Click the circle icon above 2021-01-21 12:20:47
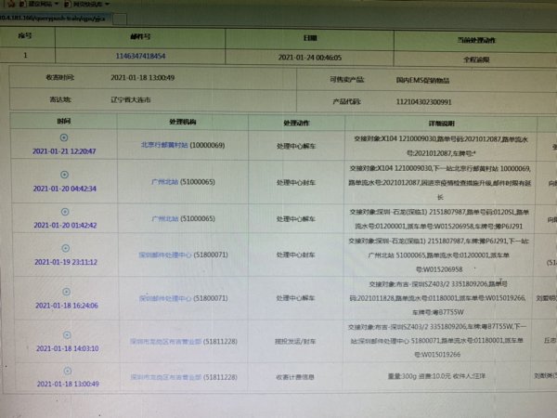The height and width of the screenshot is (418, 557). click(64, 137)
